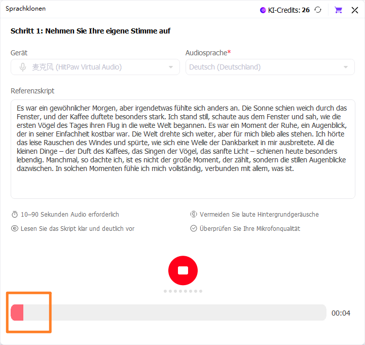
Task: Click the eye icon beside Lesen Sie
Action: tap(15, 228)
